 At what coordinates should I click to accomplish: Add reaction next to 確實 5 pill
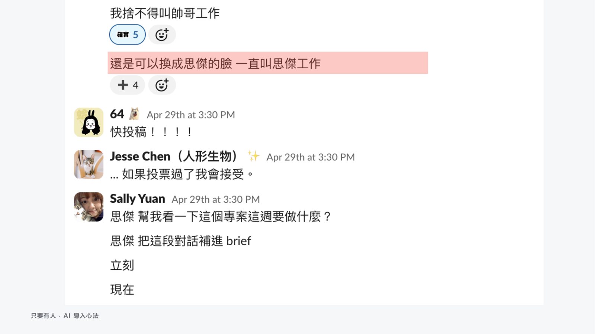162,35
